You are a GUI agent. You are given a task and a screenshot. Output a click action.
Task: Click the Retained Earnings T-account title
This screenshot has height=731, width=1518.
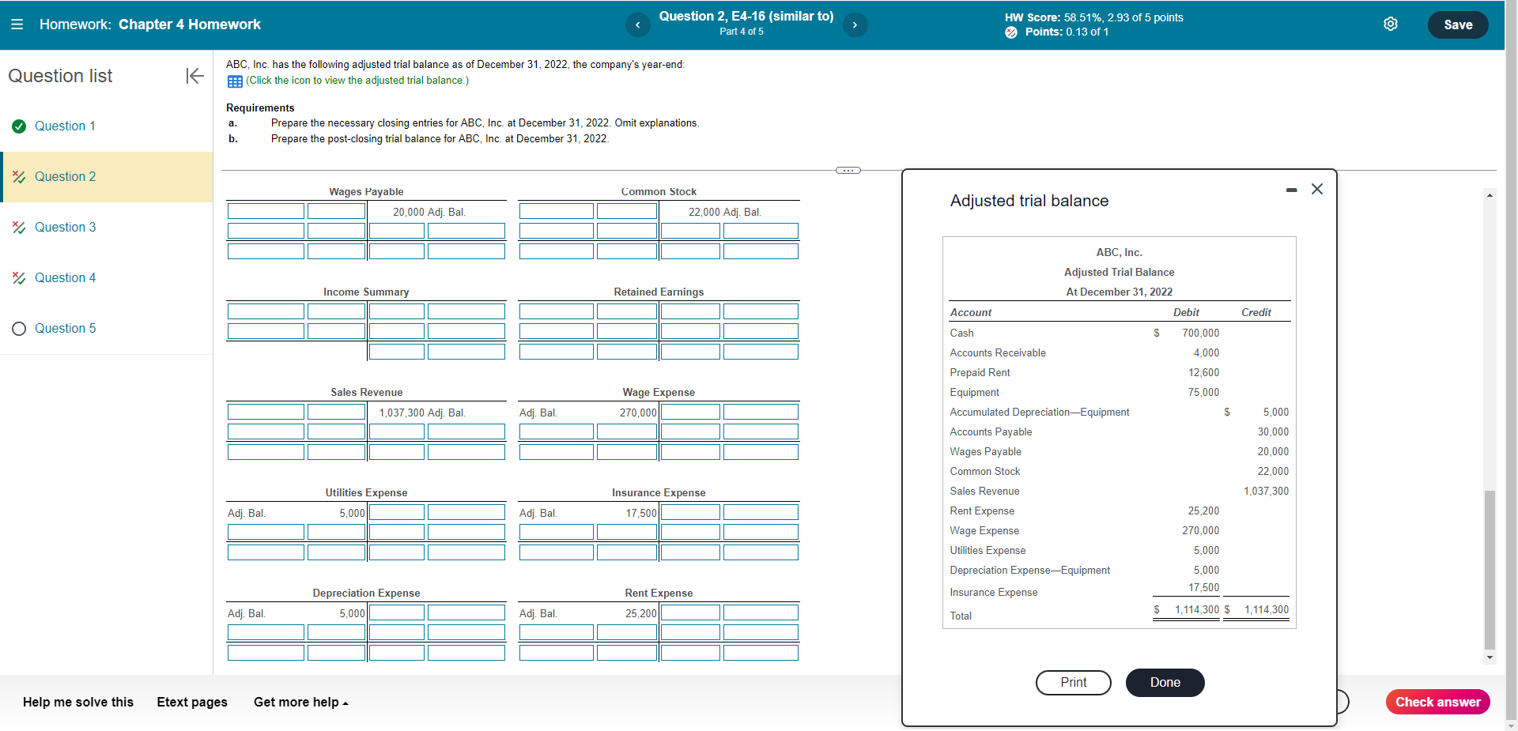coord(659,292)
